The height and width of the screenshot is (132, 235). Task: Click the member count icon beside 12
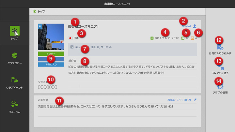(183, 38)
